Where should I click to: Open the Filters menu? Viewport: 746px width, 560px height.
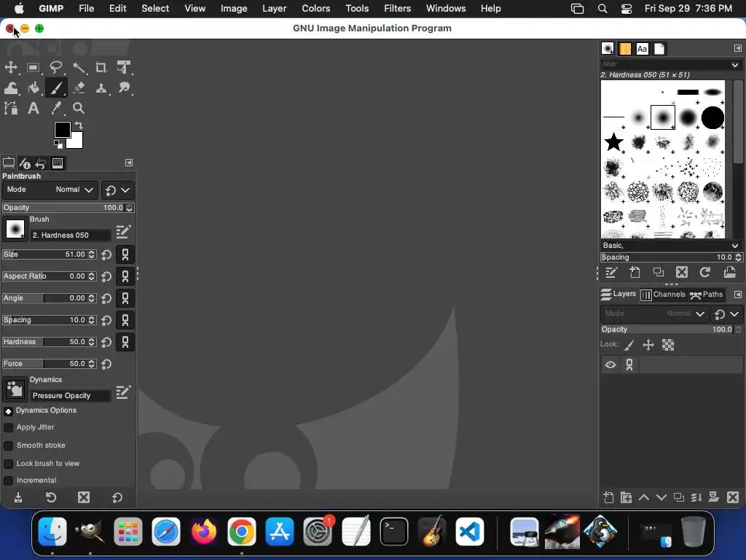click(397, 9)
